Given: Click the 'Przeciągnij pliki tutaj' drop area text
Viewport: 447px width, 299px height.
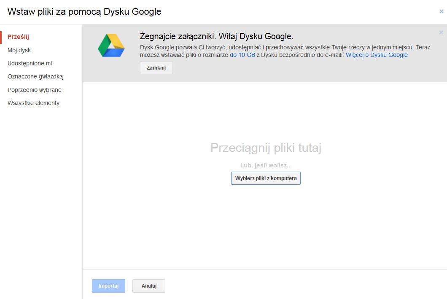Looking at the screenshot, I should [266, 148].
